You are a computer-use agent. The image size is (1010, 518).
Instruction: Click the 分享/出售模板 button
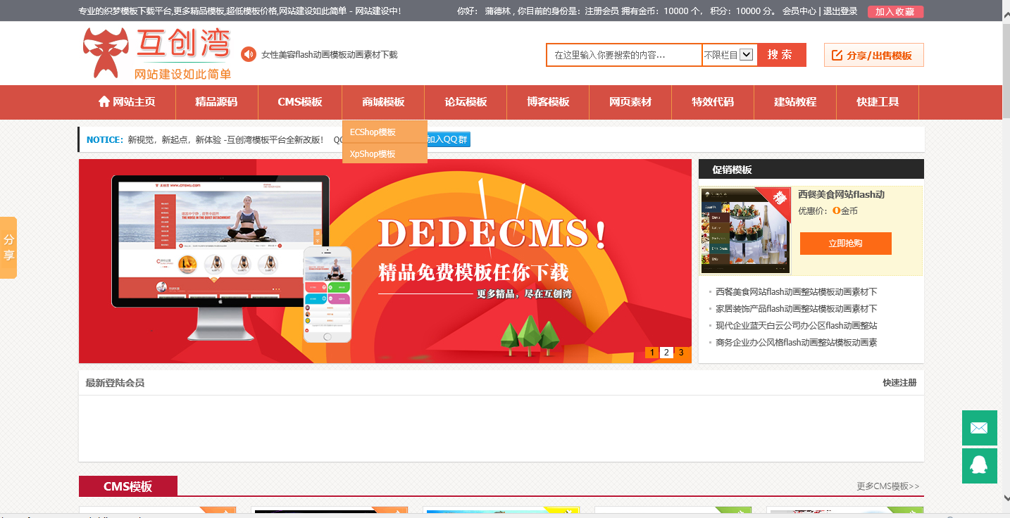coord(873,55)
